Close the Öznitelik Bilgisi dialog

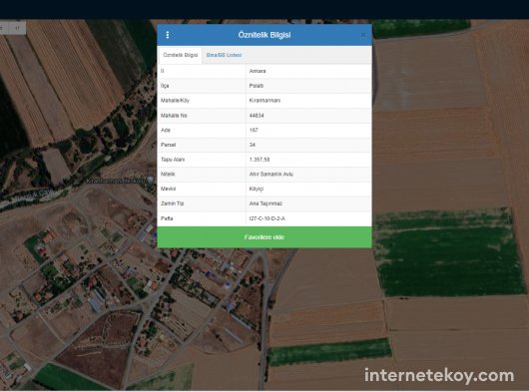(x=363, y=35)
